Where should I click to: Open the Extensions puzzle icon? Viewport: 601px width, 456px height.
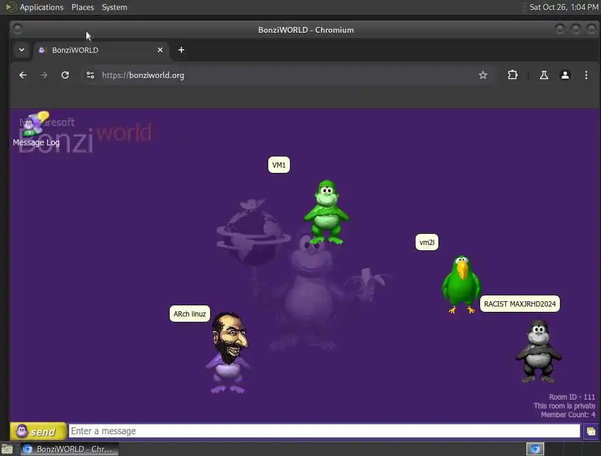click(x=512, y=75)
